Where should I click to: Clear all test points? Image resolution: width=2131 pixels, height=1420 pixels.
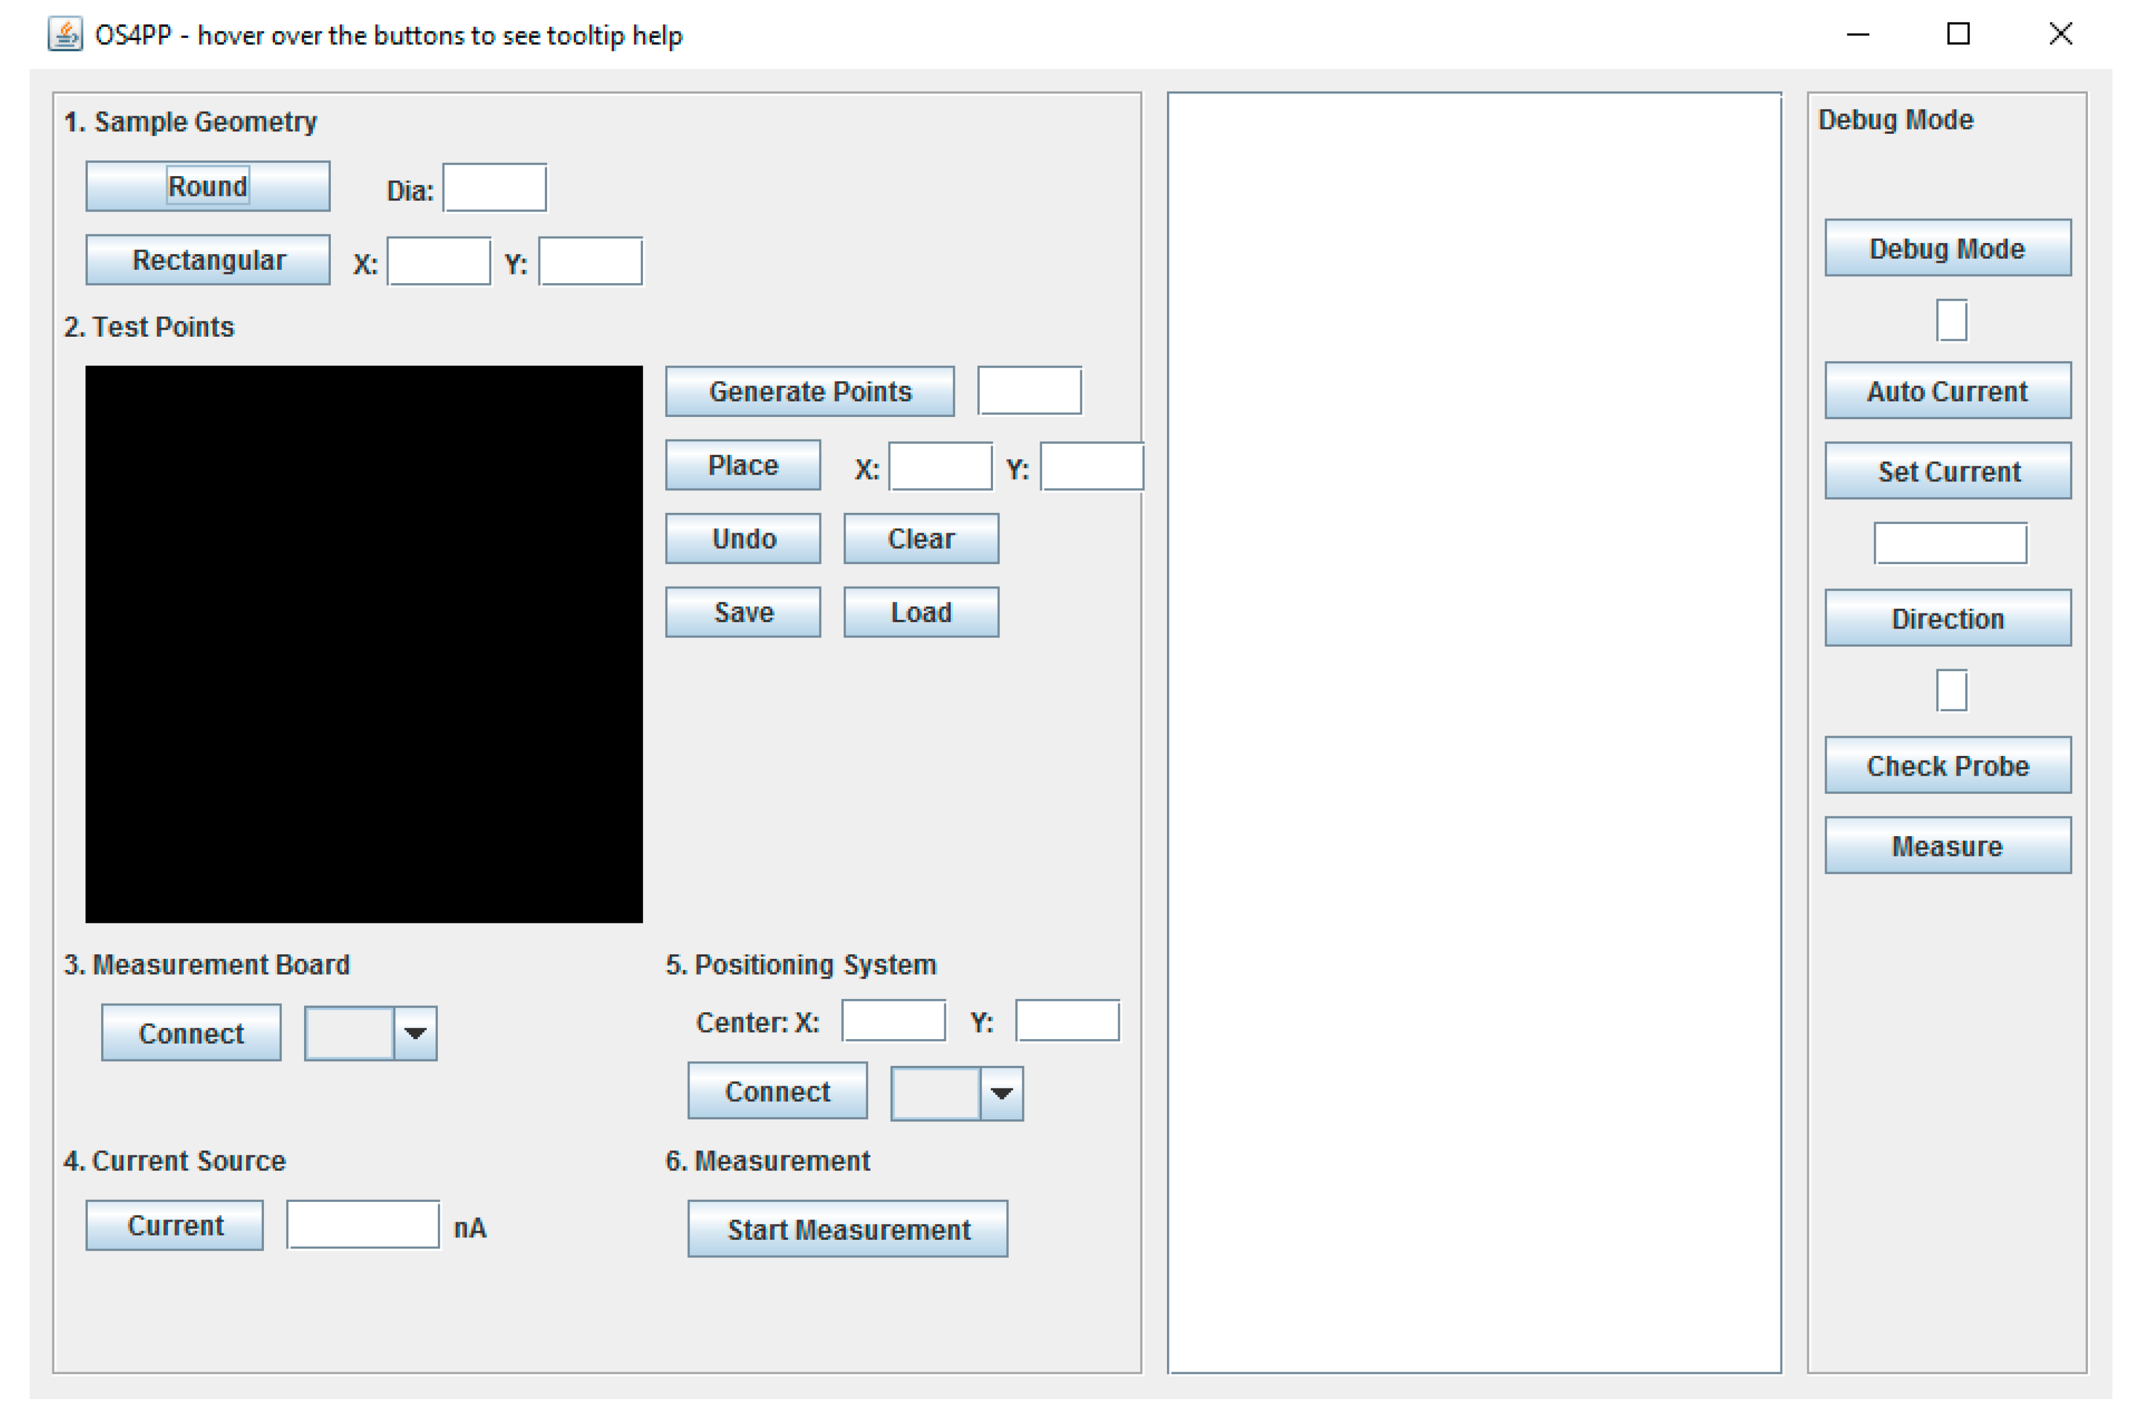tap(920, 539)
